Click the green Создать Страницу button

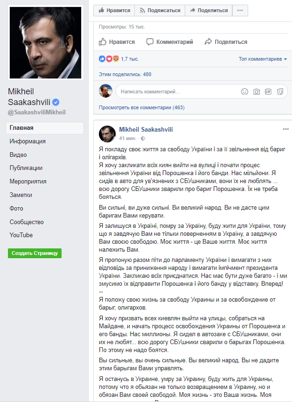pos(34,253)
